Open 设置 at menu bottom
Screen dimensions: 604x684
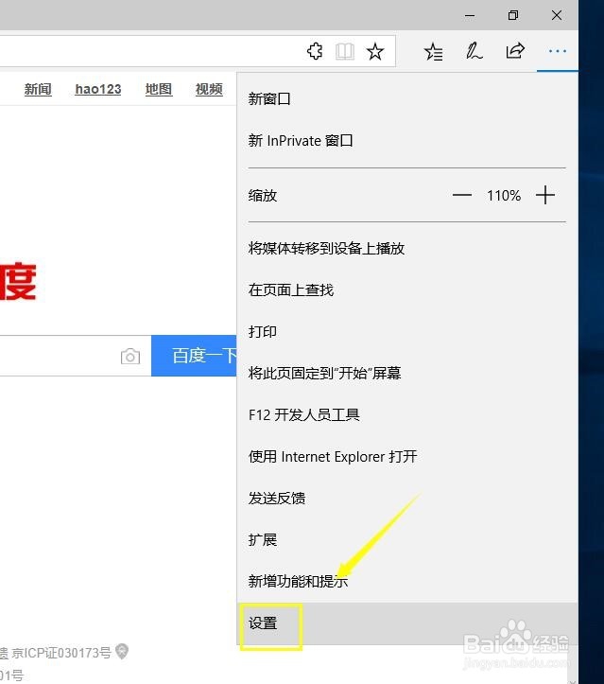click(407, 623)
